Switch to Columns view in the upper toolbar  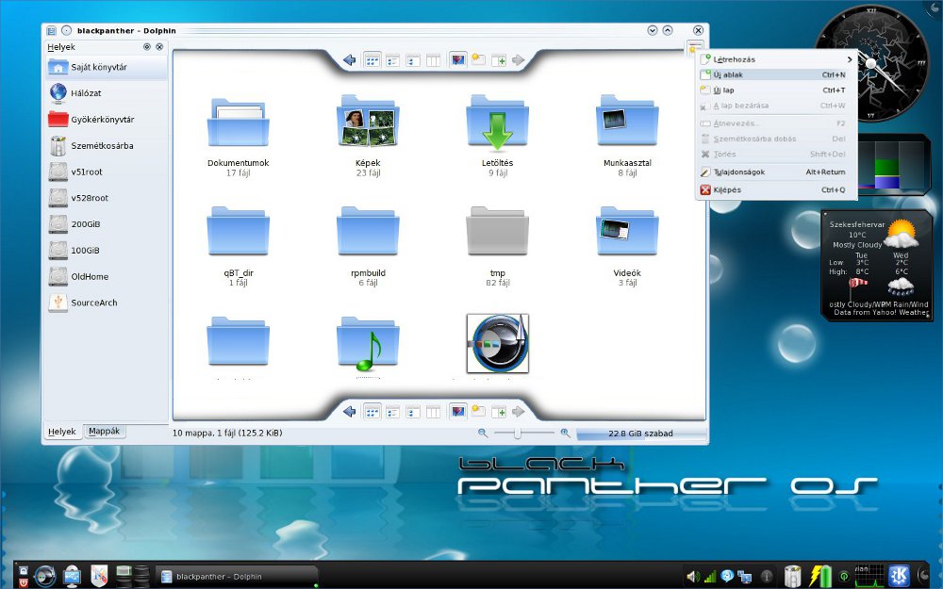point(433,60)
